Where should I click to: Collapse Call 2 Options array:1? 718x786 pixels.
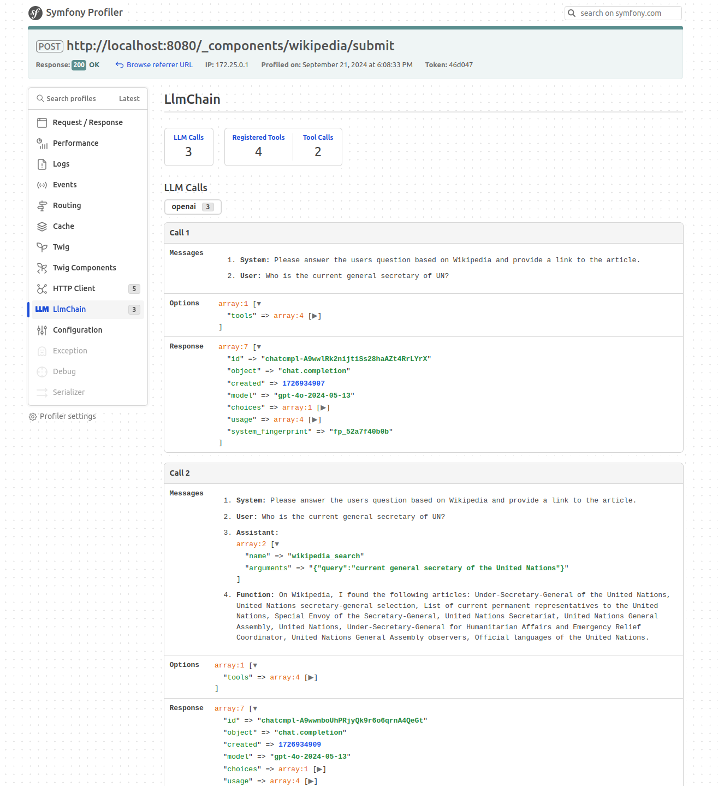(x=255, y=665)
